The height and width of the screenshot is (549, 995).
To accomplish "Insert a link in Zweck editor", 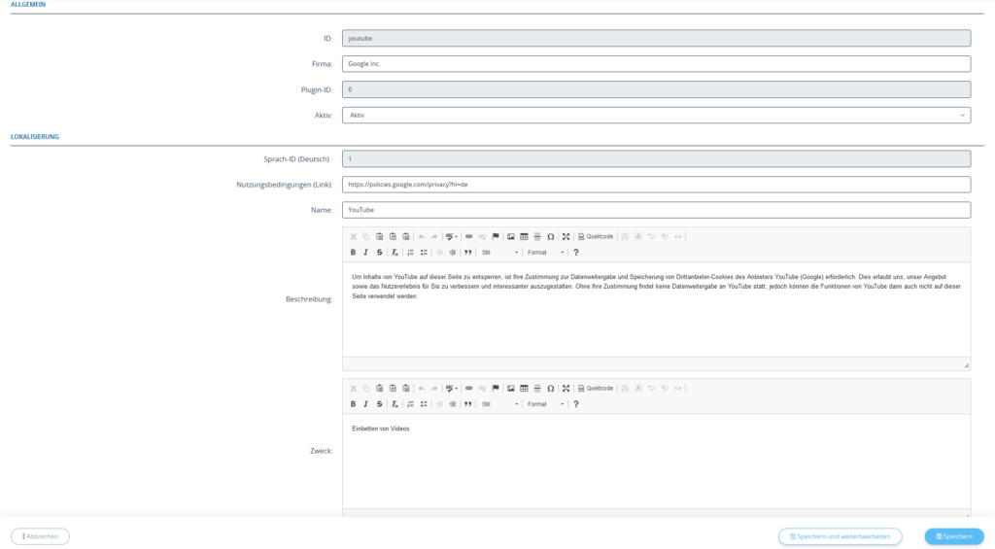I will (x=469, y=389).
